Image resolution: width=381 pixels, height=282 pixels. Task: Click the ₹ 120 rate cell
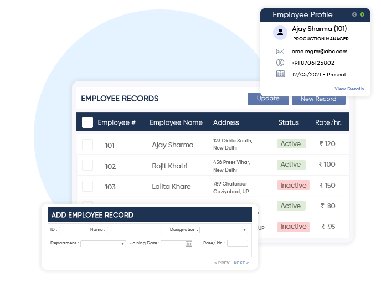click(x=327, y=144)
